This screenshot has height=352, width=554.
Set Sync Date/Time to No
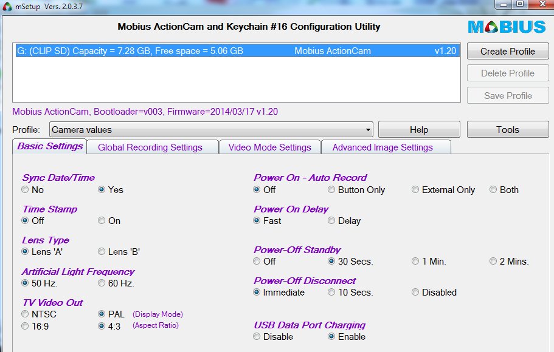click(x=25, y=190)
